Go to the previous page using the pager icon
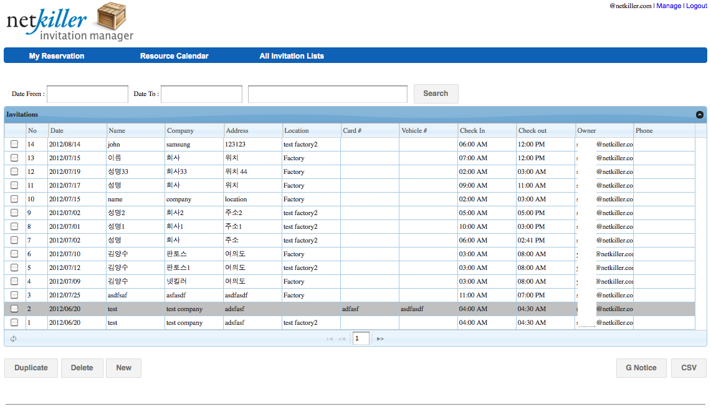 tap(342, 339)
